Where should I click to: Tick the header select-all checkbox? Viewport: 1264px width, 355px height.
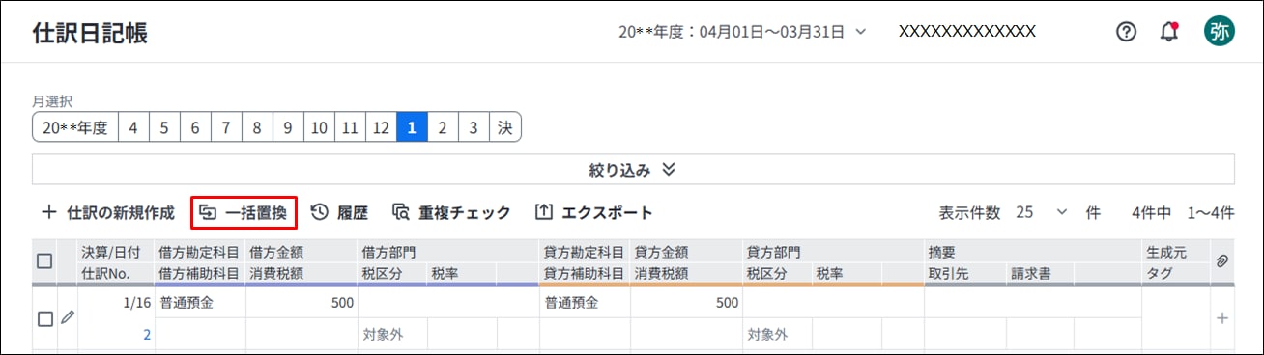(44, 261)
